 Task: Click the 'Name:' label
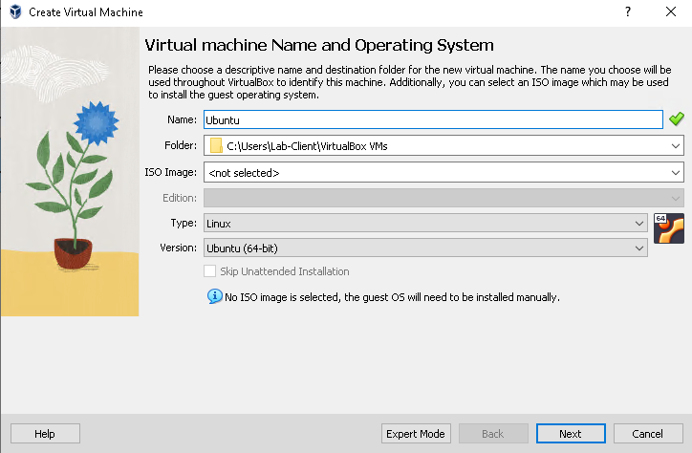tap(182, 119)
